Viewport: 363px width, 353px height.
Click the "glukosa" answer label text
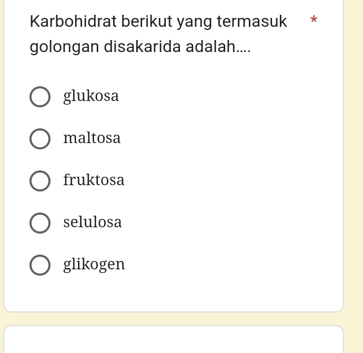tap(91, 96)
